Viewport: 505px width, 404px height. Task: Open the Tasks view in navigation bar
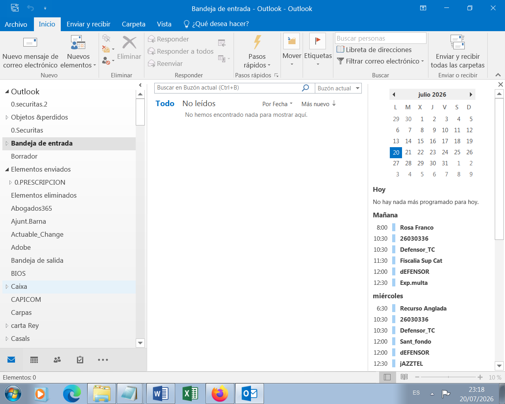click(x=80, y=359)
